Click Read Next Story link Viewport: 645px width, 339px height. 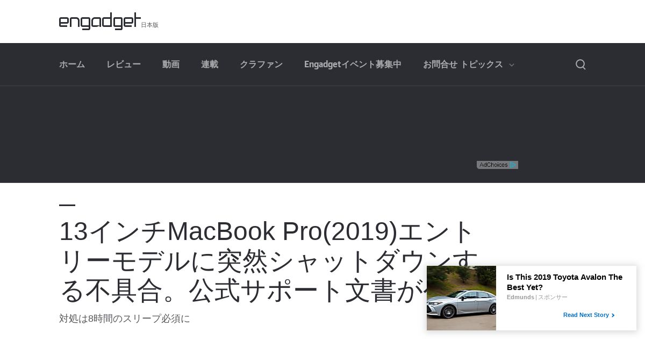(x=586, y=315)
